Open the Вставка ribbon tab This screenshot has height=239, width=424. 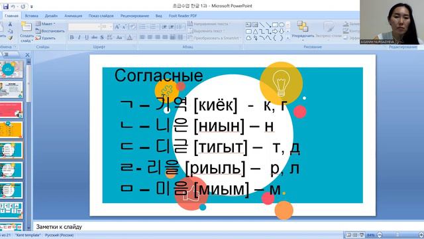[31, 16]
